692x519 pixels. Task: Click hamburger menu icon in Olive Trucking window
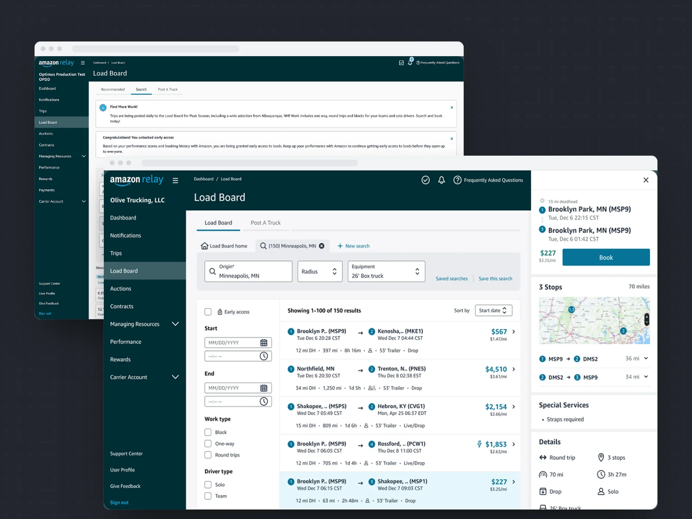click(x=175, y=180)
